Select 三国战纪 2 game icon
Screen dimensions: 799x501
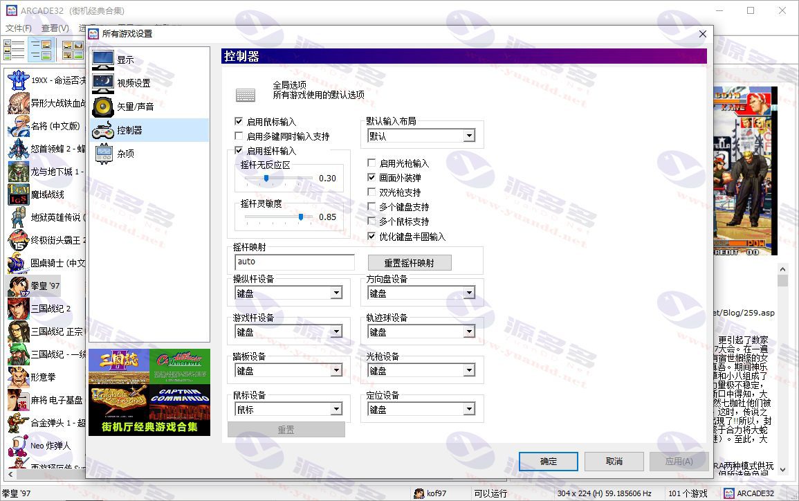[19, 309]
